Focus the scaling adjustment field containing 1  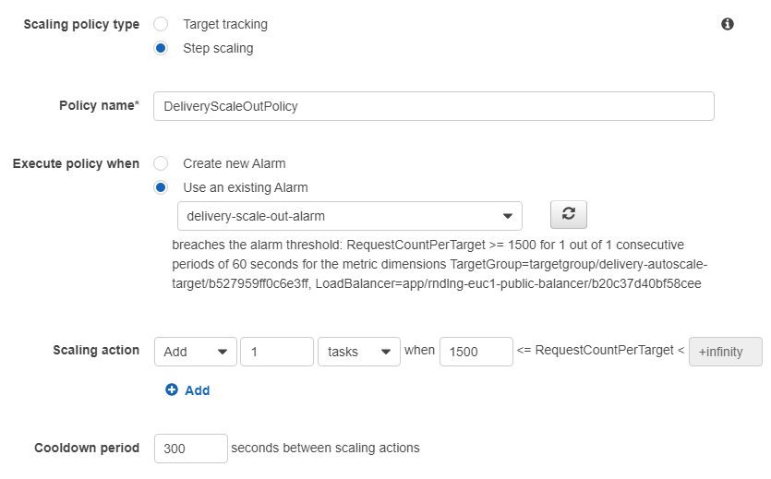coord(276,352)
